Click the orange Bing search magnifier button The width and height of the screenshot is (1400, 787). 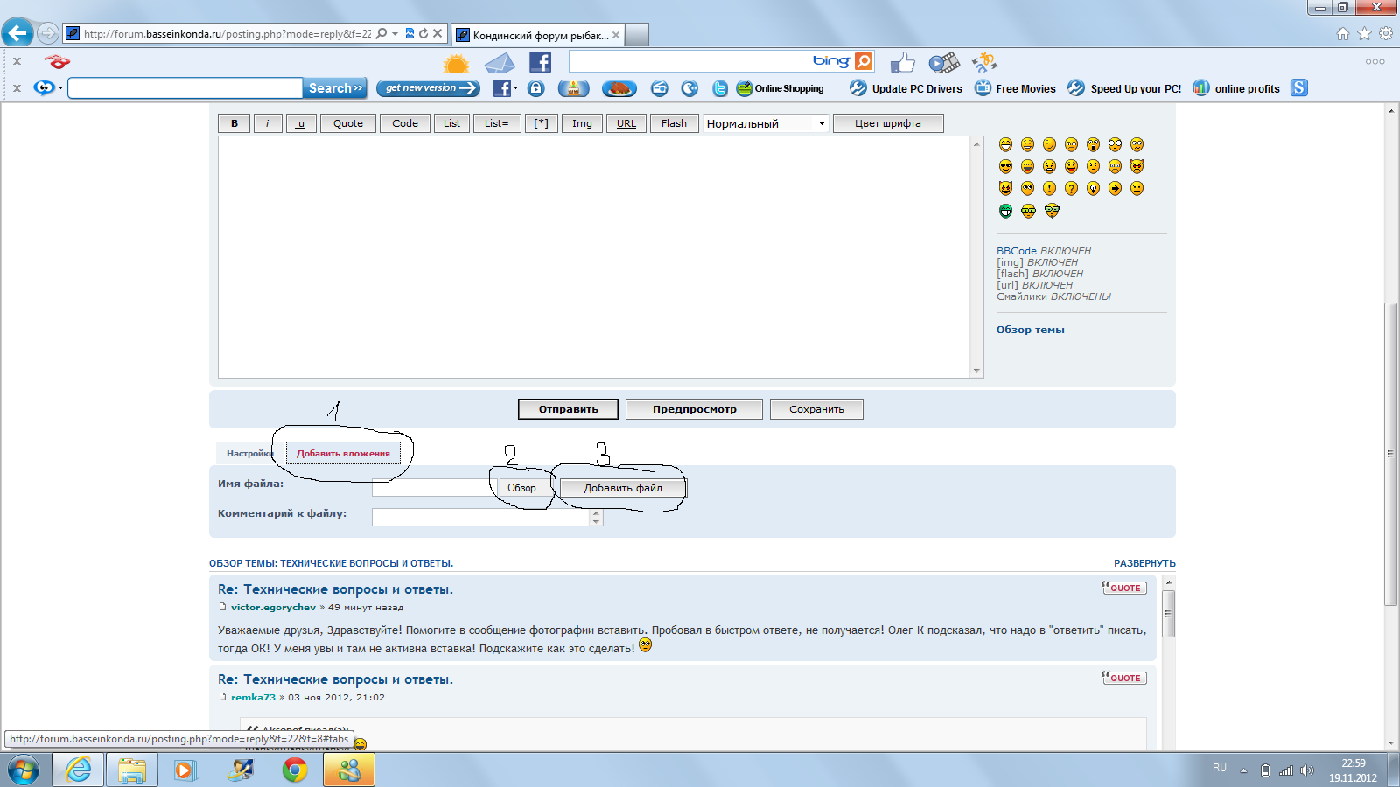pos(864,61)
